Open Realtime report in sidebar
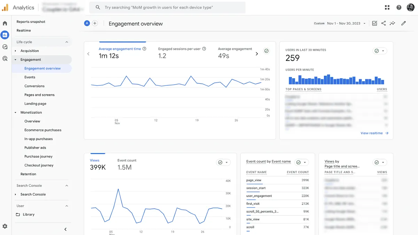The height and width of the screenshot is (235, 418). (24, 31)
